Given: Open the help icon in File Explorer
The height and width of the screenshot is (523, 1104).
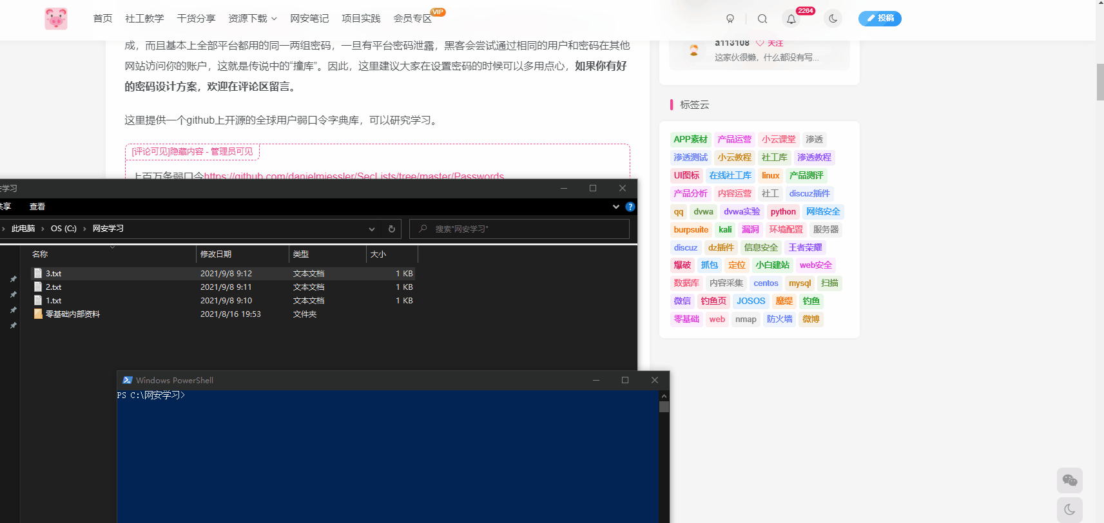Looking at the screenshot, I should coord(630,207).
